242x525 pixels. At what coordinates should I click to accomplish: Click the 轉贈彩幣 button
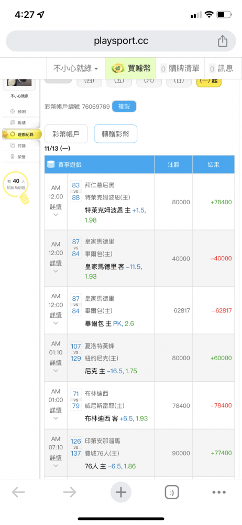pyautogui.click(x=116, y=134)
